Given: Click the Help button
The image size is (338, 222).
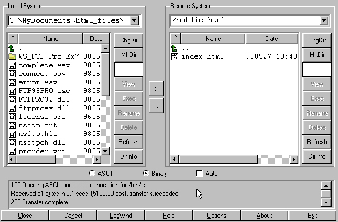Looking at the screenshot, I should (168, 216).
